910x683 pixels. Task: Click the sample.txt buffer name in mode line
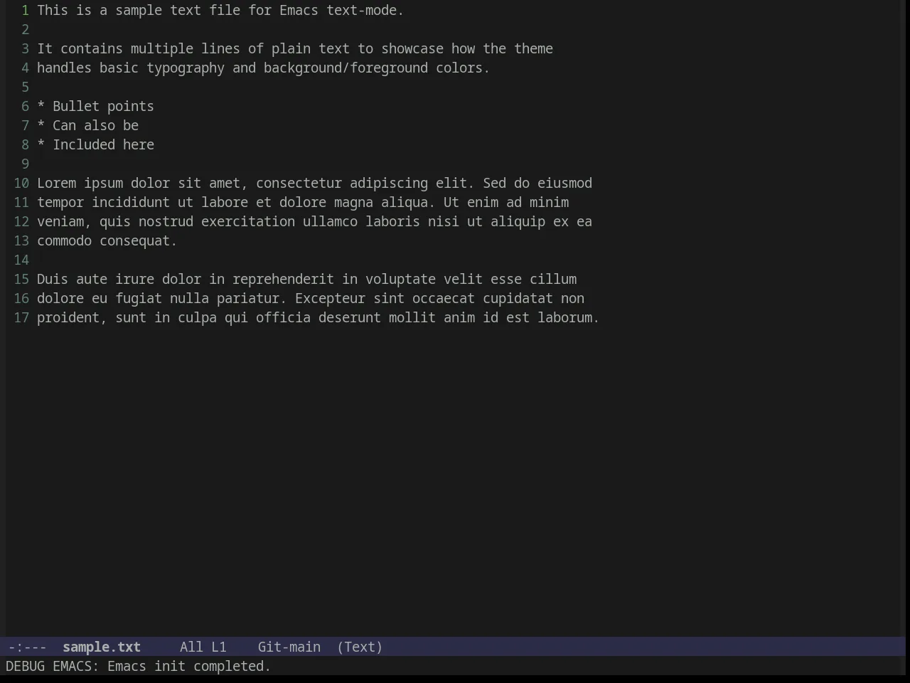102,647
